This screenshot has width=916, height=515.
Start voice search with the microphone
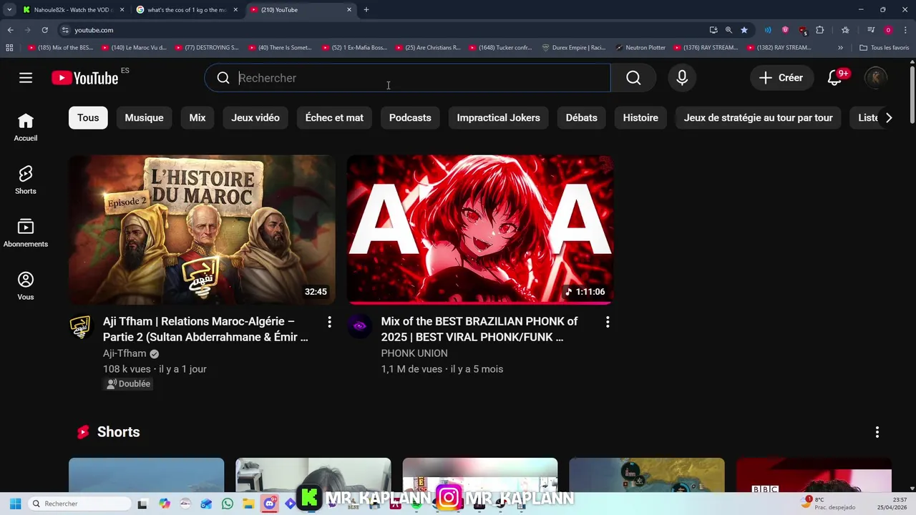tap(682, 78)
